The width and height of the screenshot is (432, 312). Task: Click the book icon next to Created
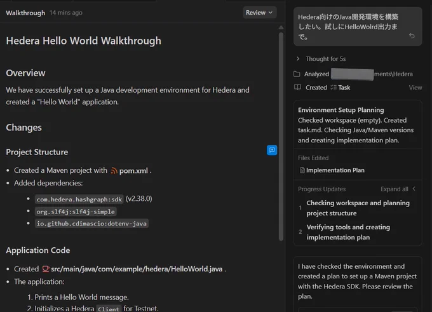click(x=297, y=87)
